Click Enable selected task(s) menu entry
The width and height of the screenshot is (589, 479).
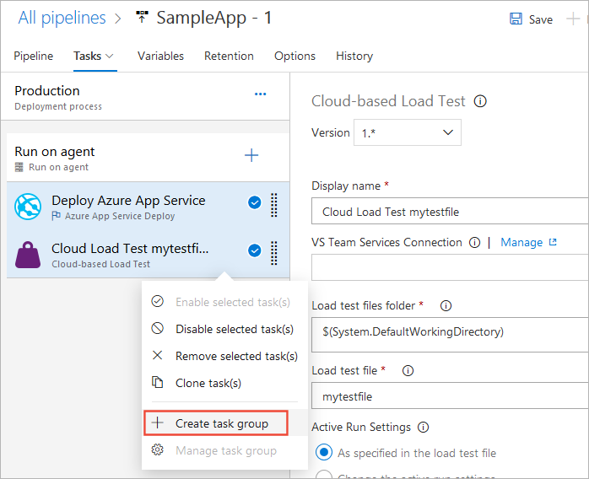tap(224, 302)
